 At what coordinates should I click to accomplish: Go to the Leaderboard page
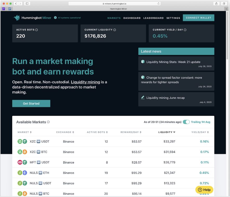coord(153,18)
